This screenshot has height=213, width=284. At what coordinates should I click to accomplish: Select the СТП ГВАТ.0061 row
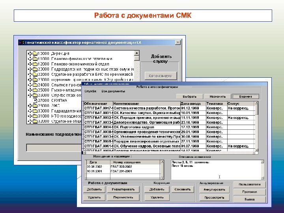(169, 146)
